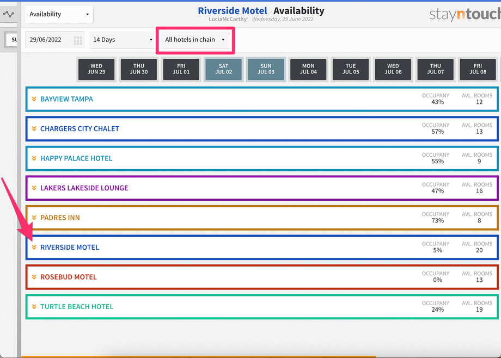Click Padres Inn available rooms 8

(x=479, y=221)
